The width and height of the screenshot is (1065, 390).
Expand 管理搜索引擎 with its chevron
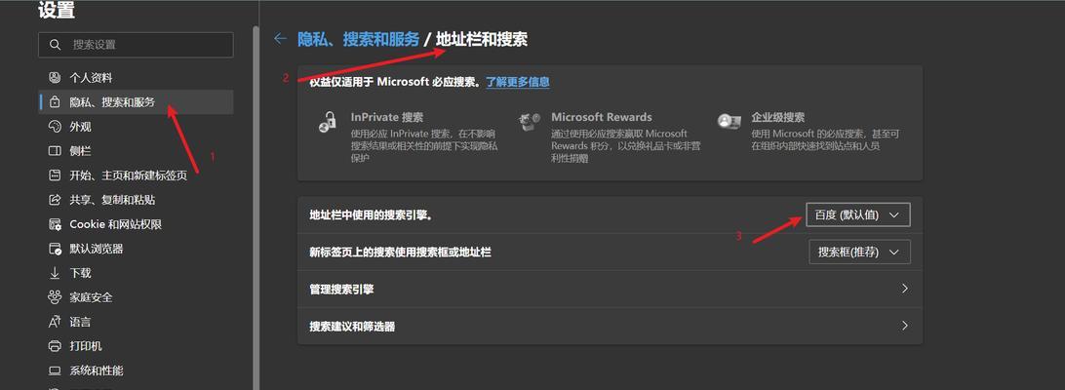(904, 289)
